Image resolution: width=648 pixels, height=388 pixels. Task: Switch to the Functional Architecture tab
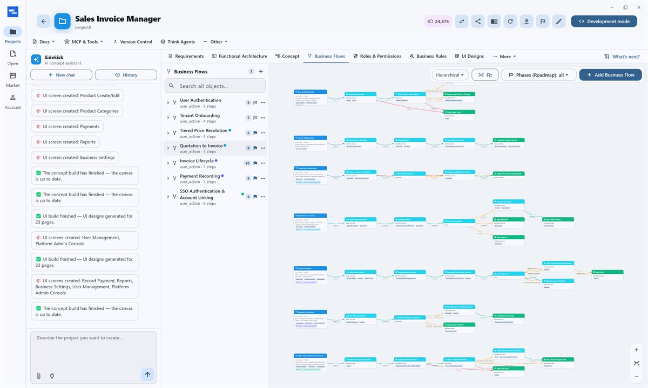coord(239,56)
